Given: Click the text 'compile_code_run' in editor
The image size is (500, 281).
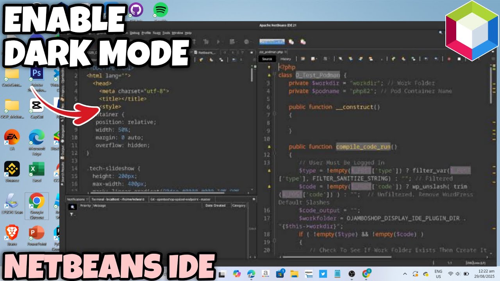Looking at the screenshot, I should [363, 147].
